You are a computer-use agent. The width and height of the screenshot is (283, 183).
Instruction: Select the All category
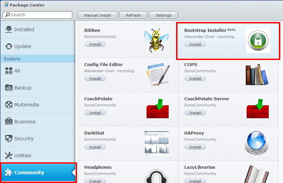click(38, 71)
